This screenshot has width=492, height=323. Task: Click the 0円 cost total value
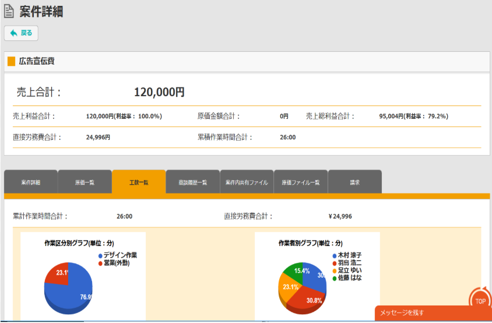(284, 116)
